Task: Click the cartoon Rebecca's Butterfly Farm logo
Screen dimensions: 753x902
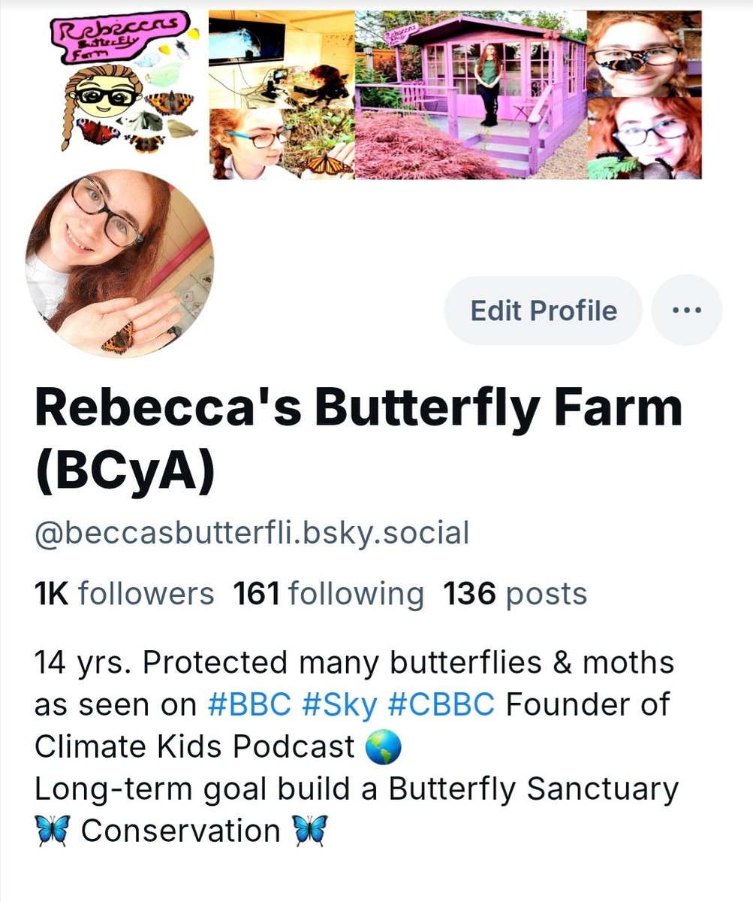Action: coord(124,84)
